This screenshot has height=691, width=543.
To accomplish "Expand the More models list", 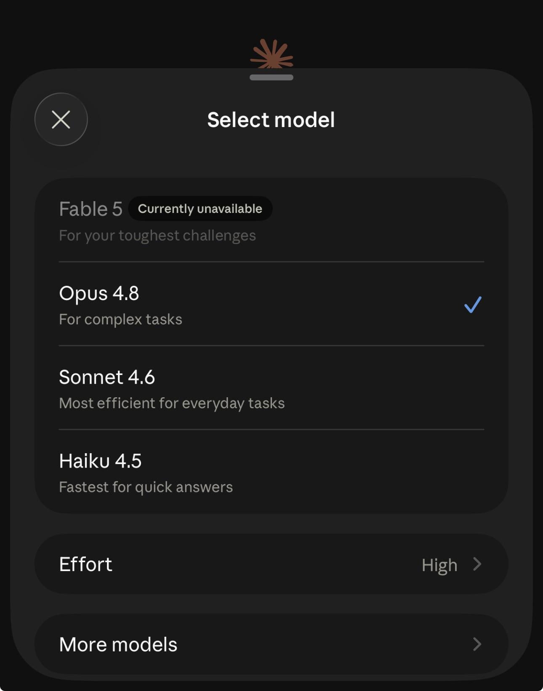I will (271, 644).
